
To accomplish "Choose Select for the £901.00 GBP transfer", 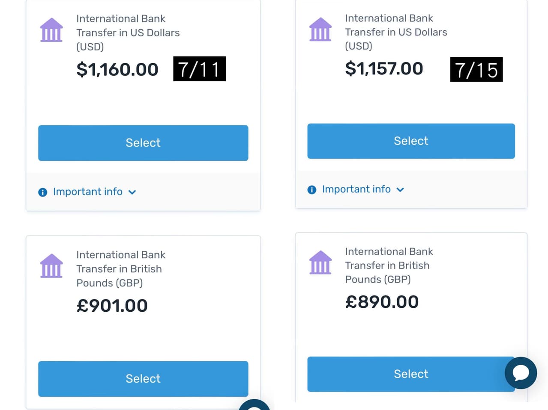I will [x=143, y=379].
